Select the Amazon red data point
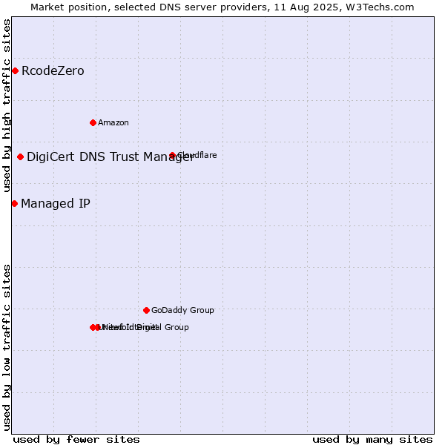The width and height of the screenshot is (445, 445). (x=93, y=123)
